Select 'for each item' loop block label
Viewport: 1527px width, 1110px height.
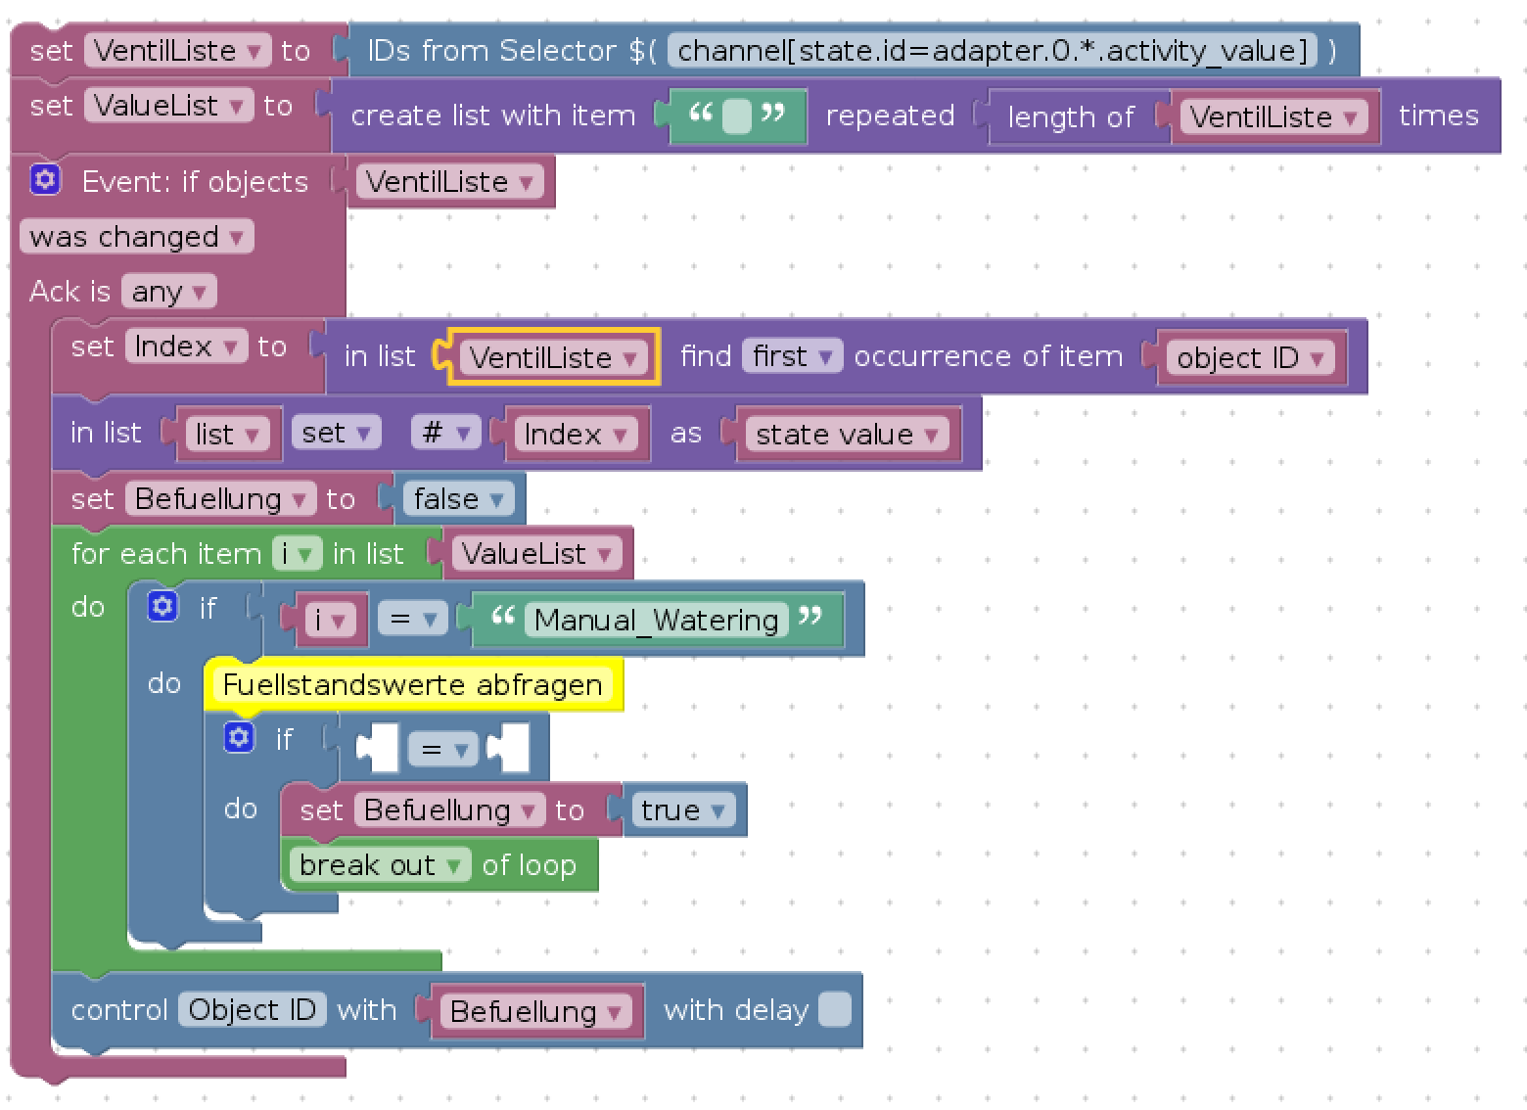point(165,554)
